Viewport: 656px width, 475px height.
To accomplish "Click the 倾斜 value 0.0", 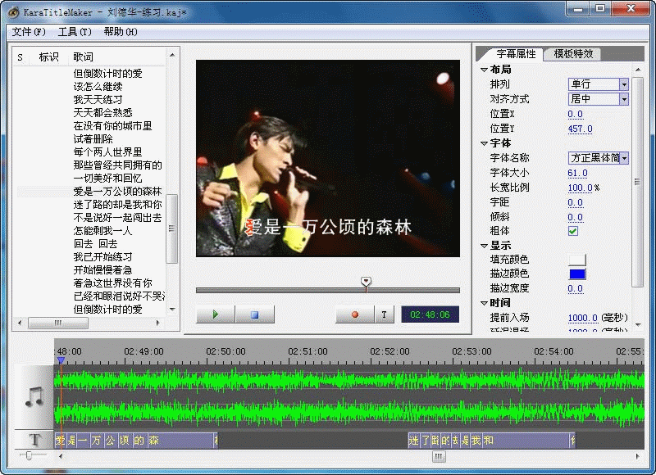I will (576, 217).
